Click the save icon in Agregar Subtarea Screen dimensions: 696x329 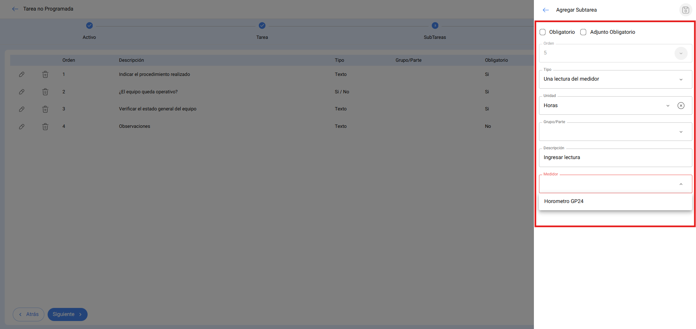pyautogui.click(x=685, y=10)
